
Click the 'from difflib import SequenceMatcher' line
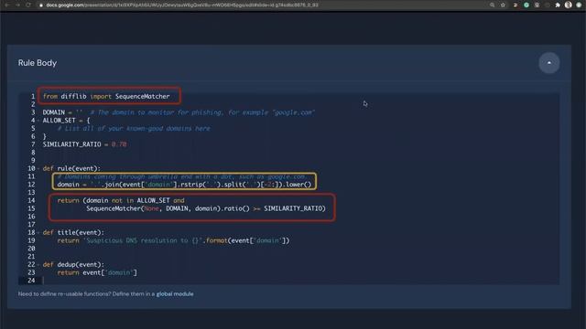[x=106, y=96]
